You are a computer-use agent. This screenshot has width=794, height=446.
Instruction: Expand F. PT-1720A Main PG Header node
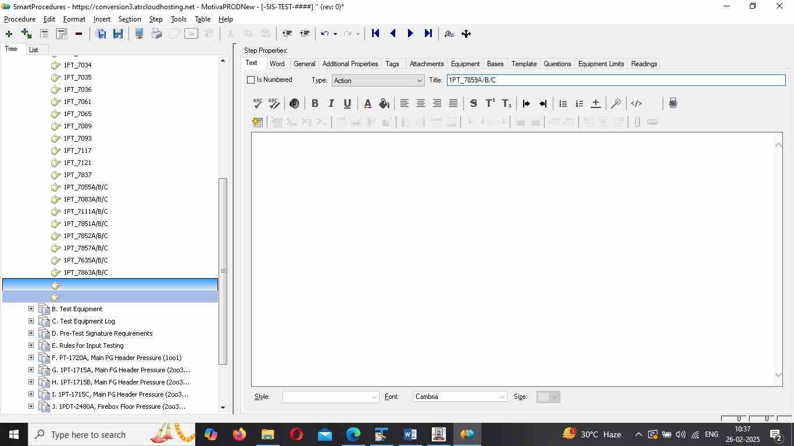point(31,358)
